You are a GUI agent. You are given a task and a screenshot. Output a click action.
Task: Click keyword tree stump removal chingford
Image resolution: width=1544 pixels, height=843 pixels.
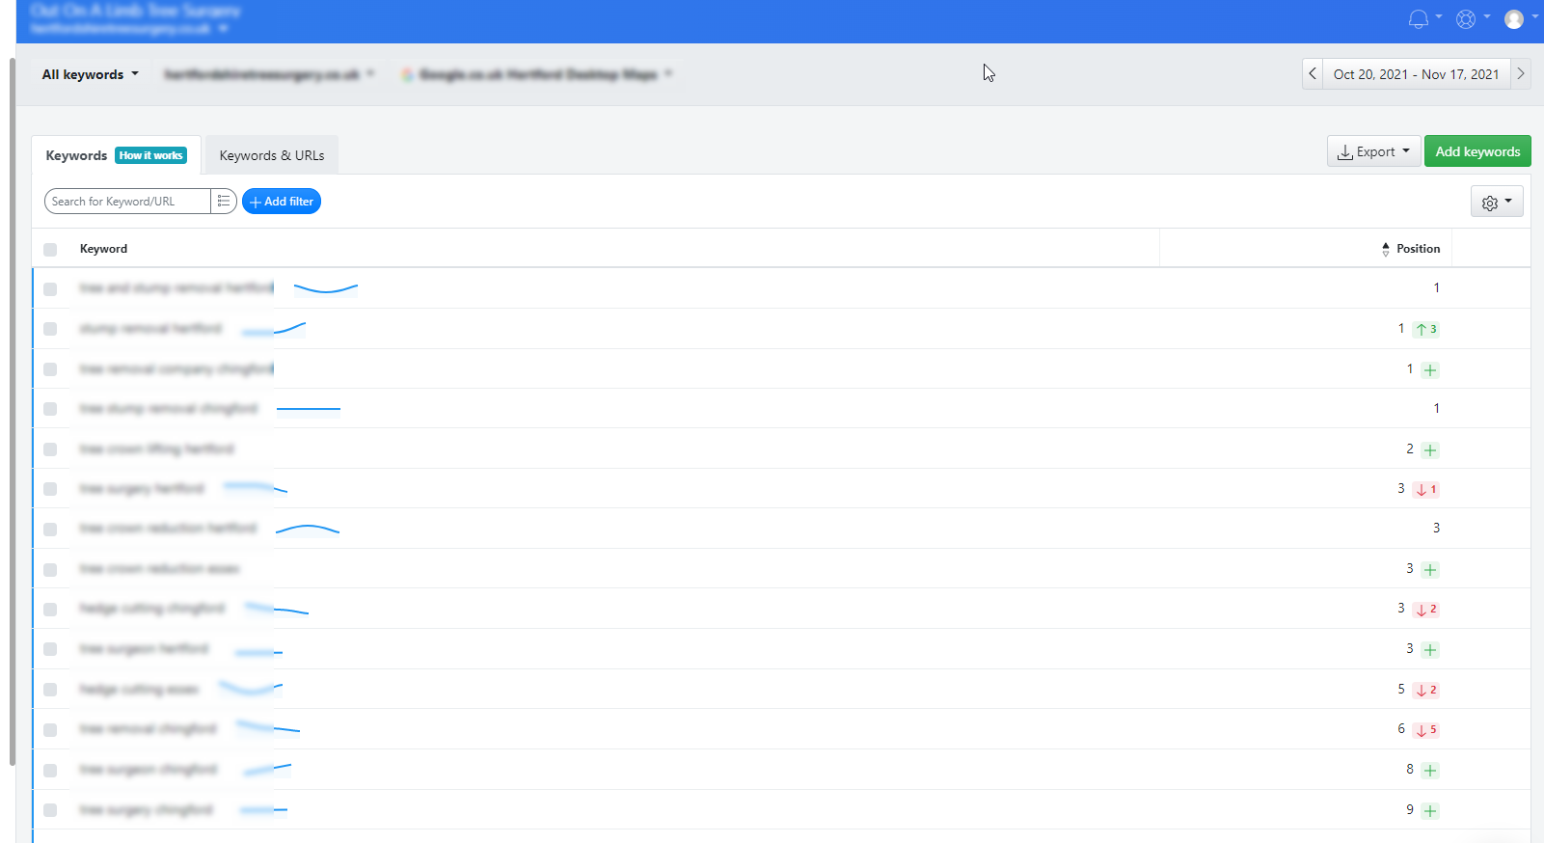(x=169, y=409)
